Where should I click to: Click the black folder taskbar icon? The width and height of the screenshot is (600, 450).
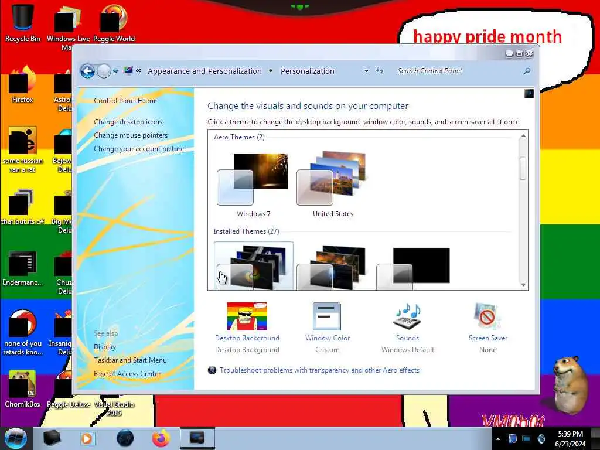click(x=52, y=438)
